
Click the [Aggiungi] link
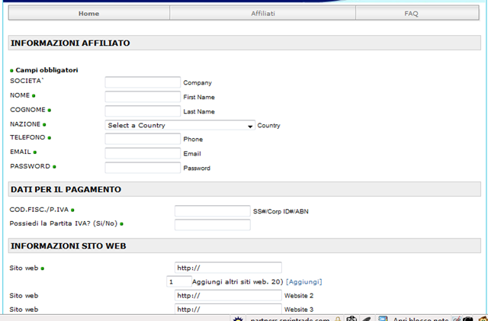(x=303, y=281)
